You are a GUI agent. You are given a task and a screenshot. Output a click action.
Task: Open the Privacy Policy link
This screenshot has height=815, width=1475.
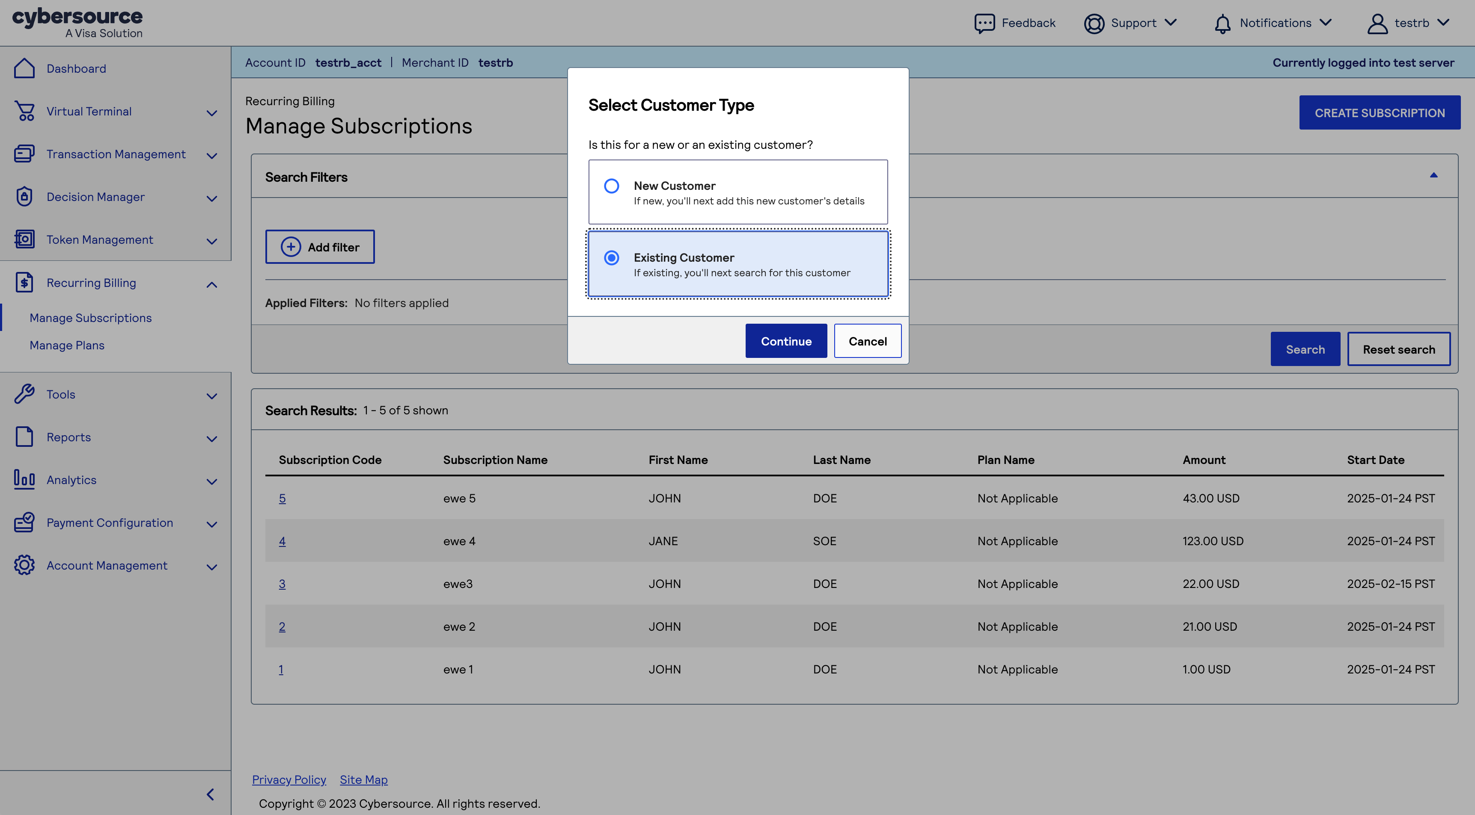coord(288,779)
